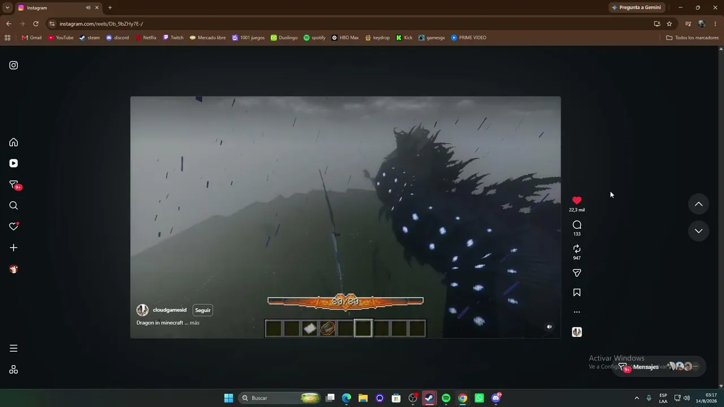Expand "Todos los marcadores" folder
The width and height of the screenshot is (724, 407).
click(x=692, y=38)
